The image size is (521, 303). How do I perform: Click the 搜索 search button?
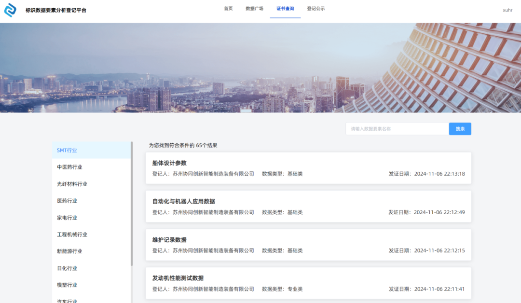pyautogui.click(x=459, y=129)
